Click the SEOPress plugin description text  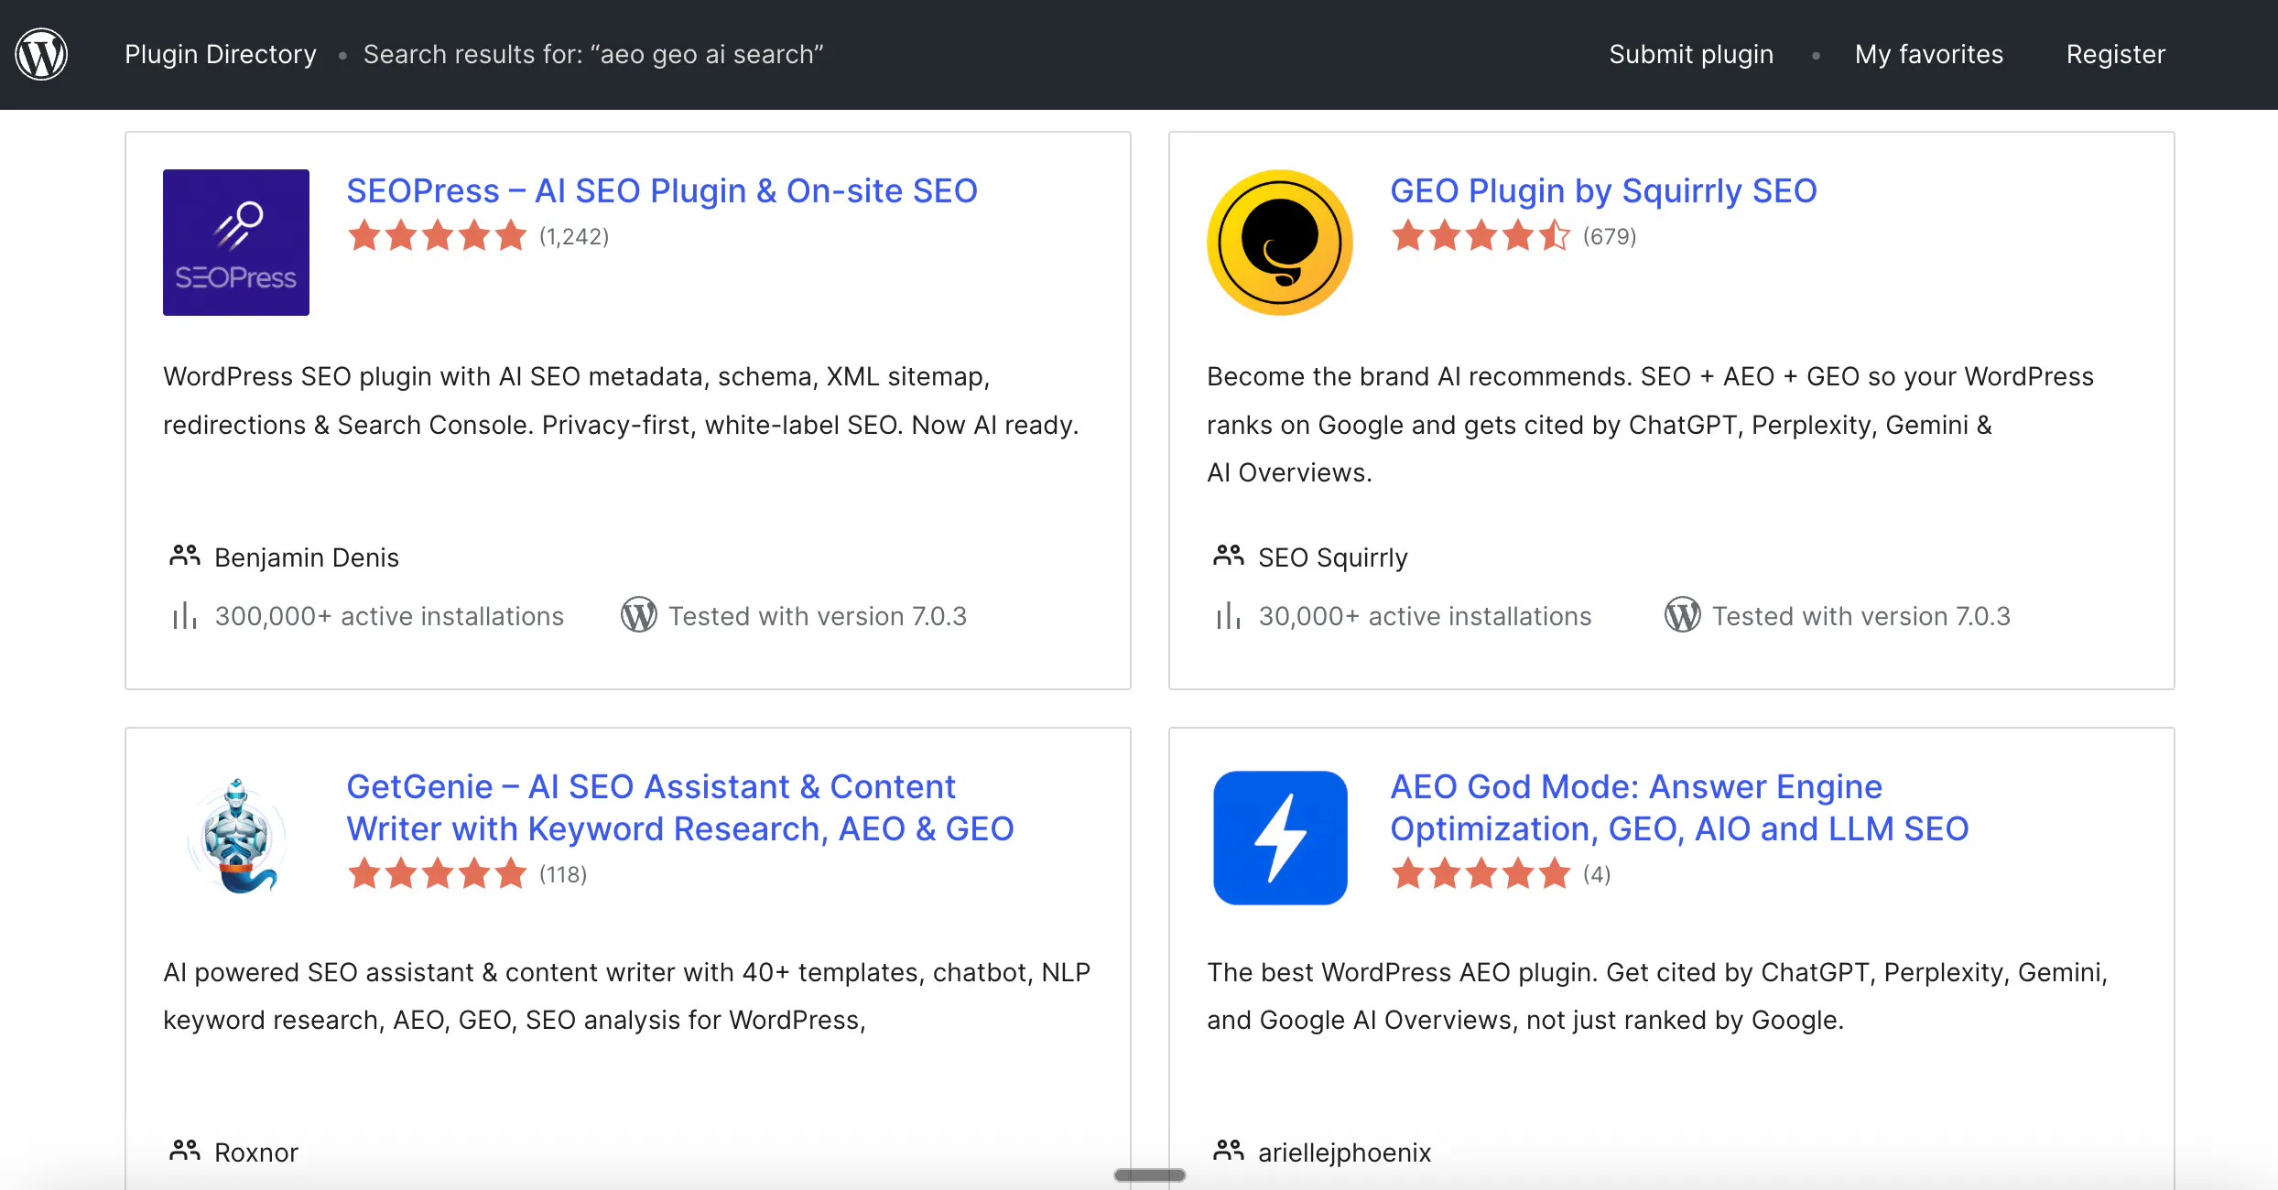click(622, 401)
